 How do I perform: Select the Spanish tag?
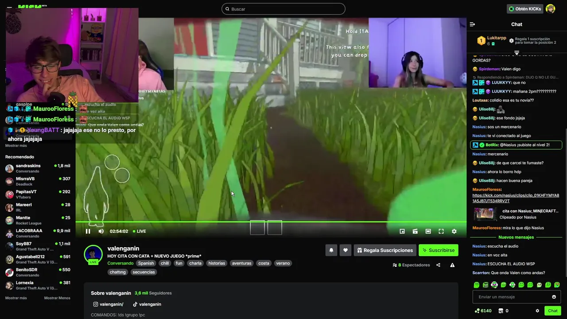click(x=146, y=263)
